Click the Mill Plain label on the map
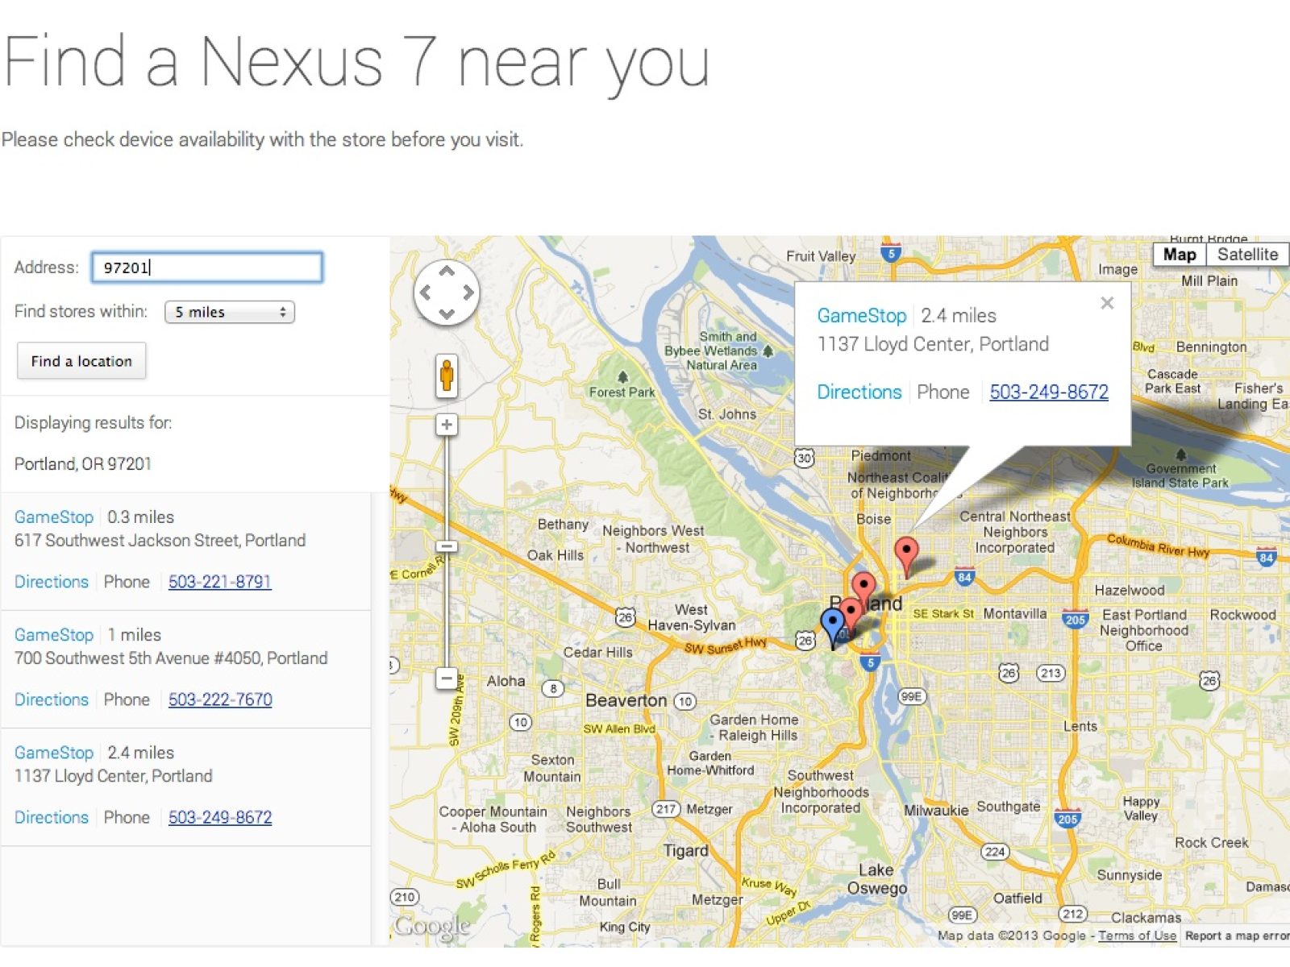Screen dimensions: 1290x967 [x=1209, y=280]
